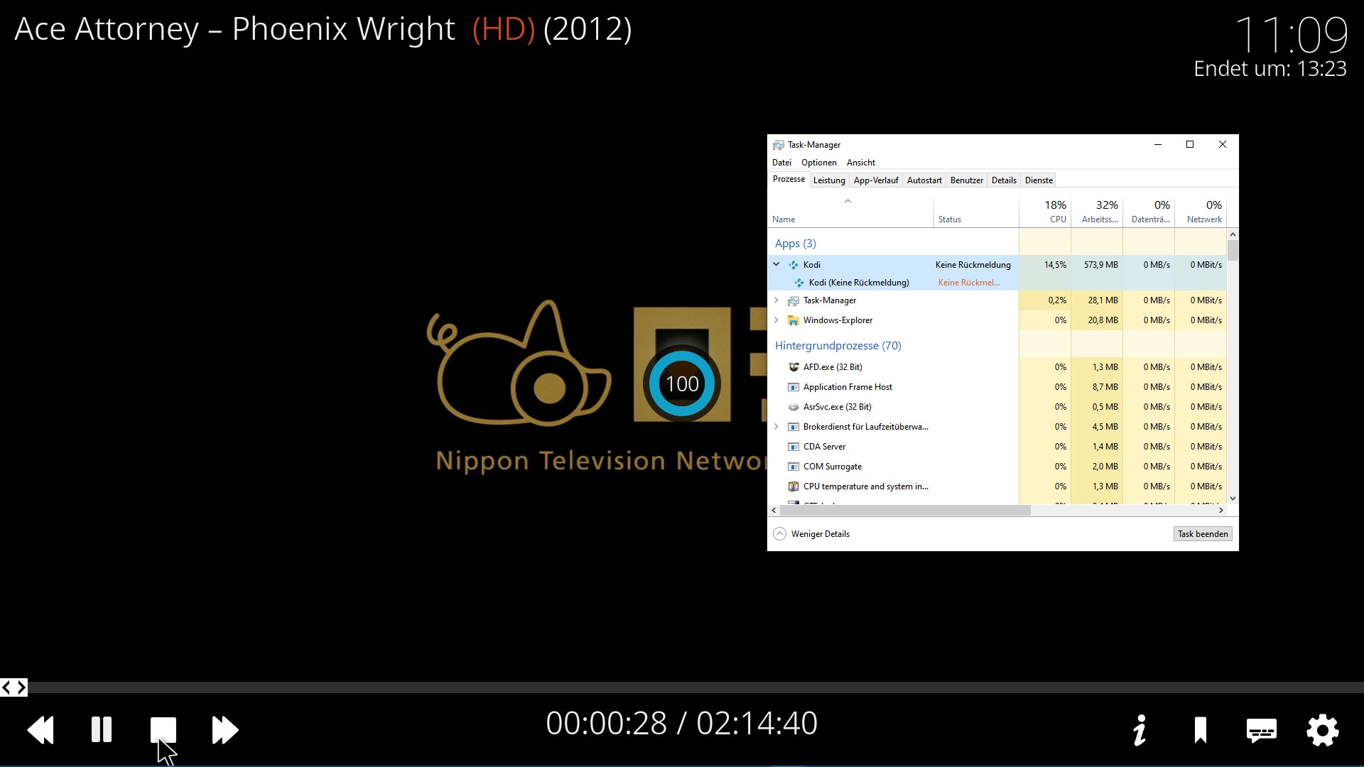The height and width of the screenshot is (767, 1364).
Task: Collapse the Kodi process group
Action: pyautogui.click(x=776, y=264)
